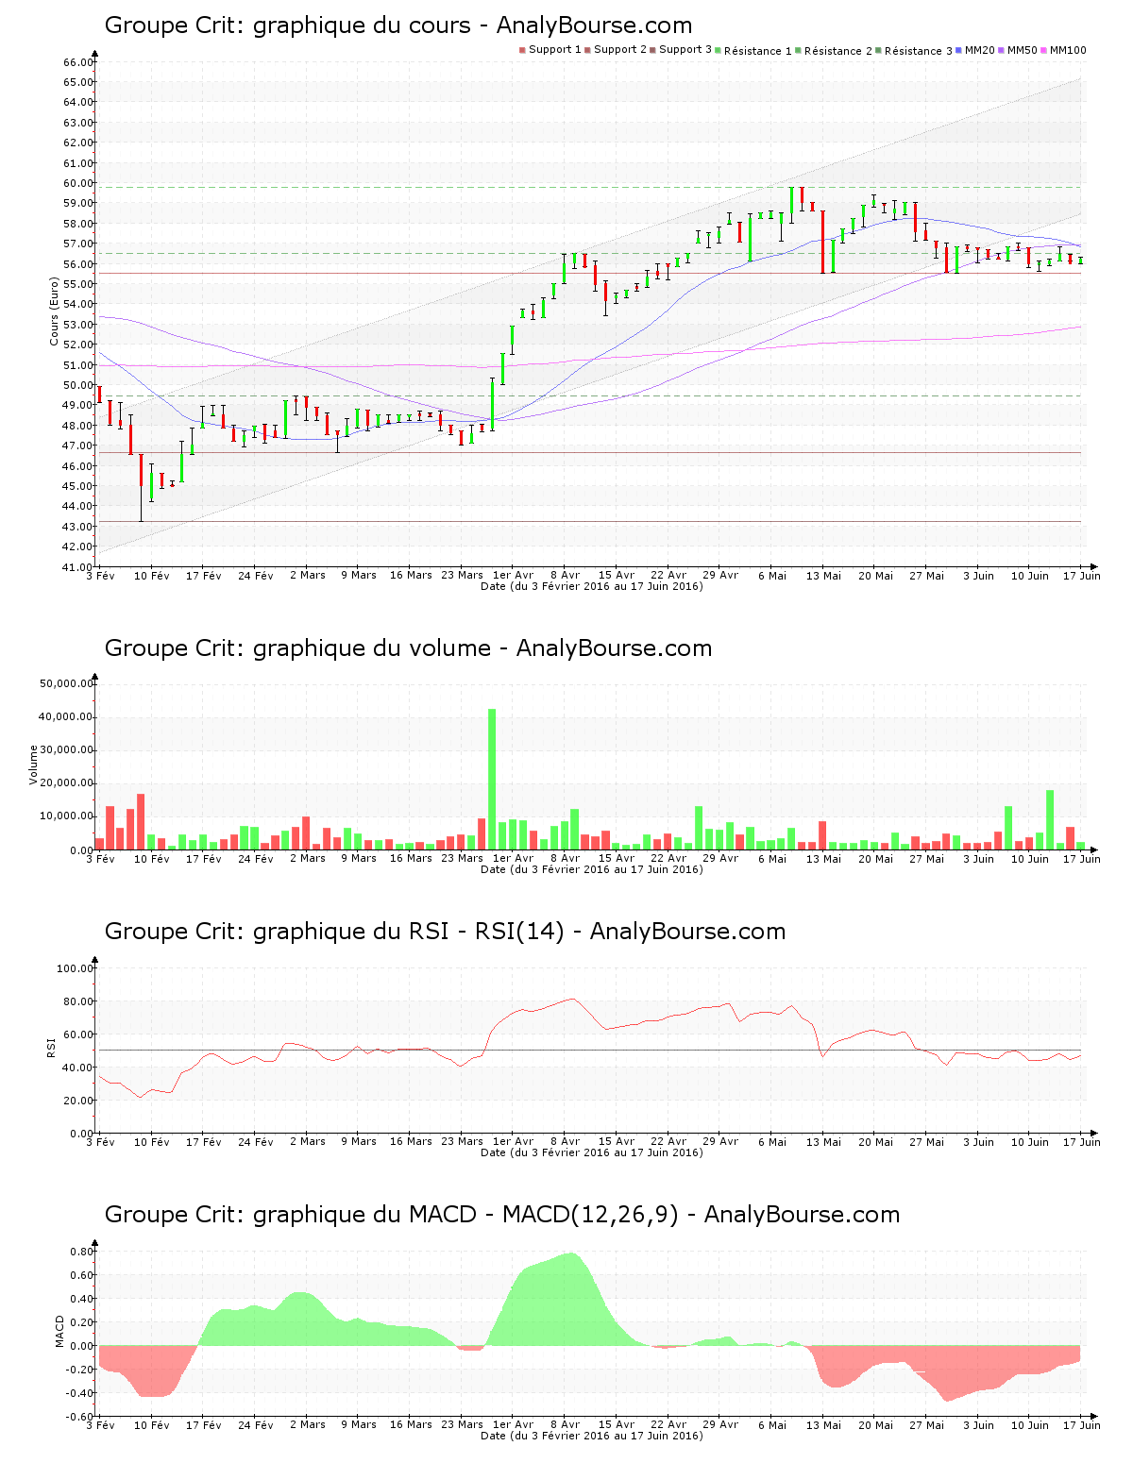Screen dimensions: 1133x1463
Task: Click the -0.60 MACD axis value
Action: pos(80,1417)
